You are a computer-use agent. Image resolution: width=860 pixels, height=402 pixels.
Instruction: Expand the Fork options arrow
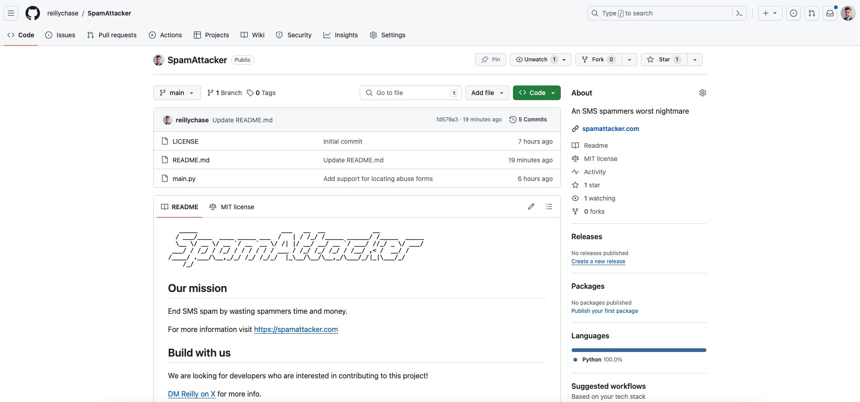(629, 60)
